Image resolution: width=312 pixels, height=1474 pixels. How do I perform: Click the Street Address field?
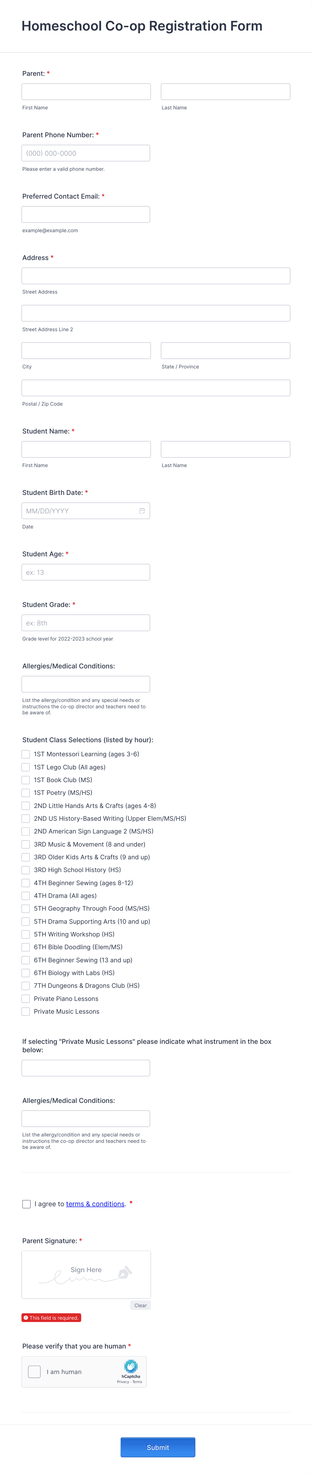coord(155,275)
